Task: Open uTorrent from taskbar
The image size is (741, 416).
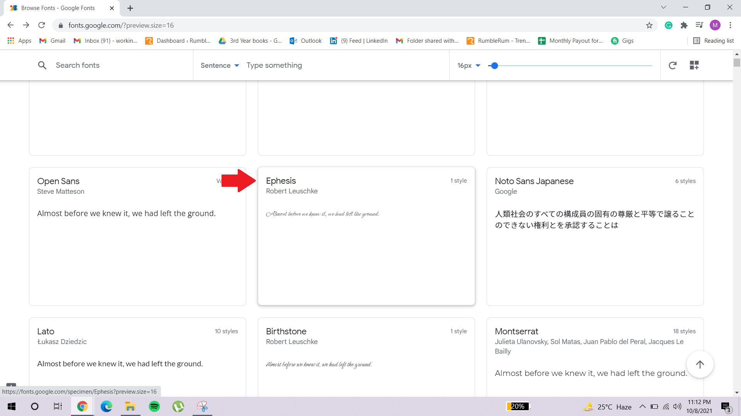Action: point(178,406)
